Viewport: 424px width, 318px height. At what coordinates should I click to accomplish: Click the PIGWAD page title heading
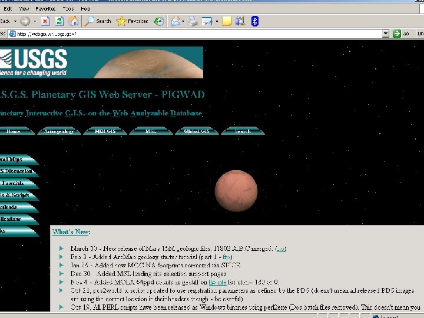(x=102, y=94)
